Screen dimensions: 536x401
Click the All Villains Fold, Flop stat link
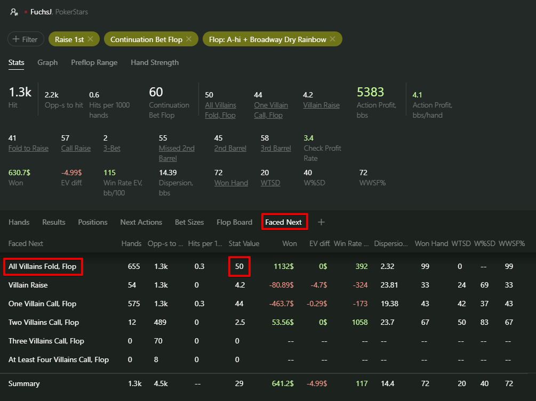[x=220, y=110]
